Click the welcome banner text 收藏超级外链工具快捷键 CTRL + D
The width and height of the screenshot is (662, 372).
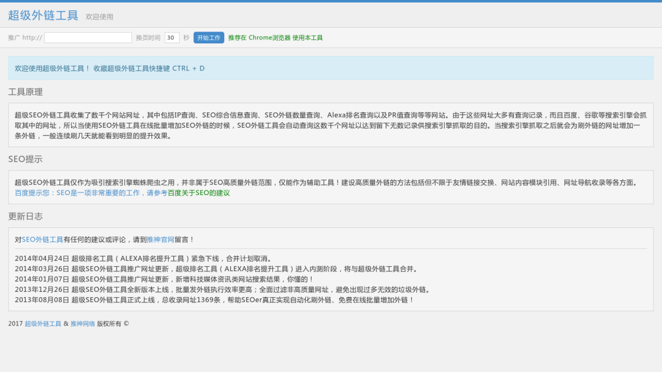click(149, 68)
